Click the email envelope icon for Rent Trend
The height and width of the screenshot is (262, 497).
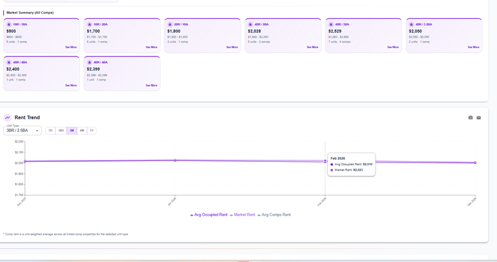coord(479,117)
